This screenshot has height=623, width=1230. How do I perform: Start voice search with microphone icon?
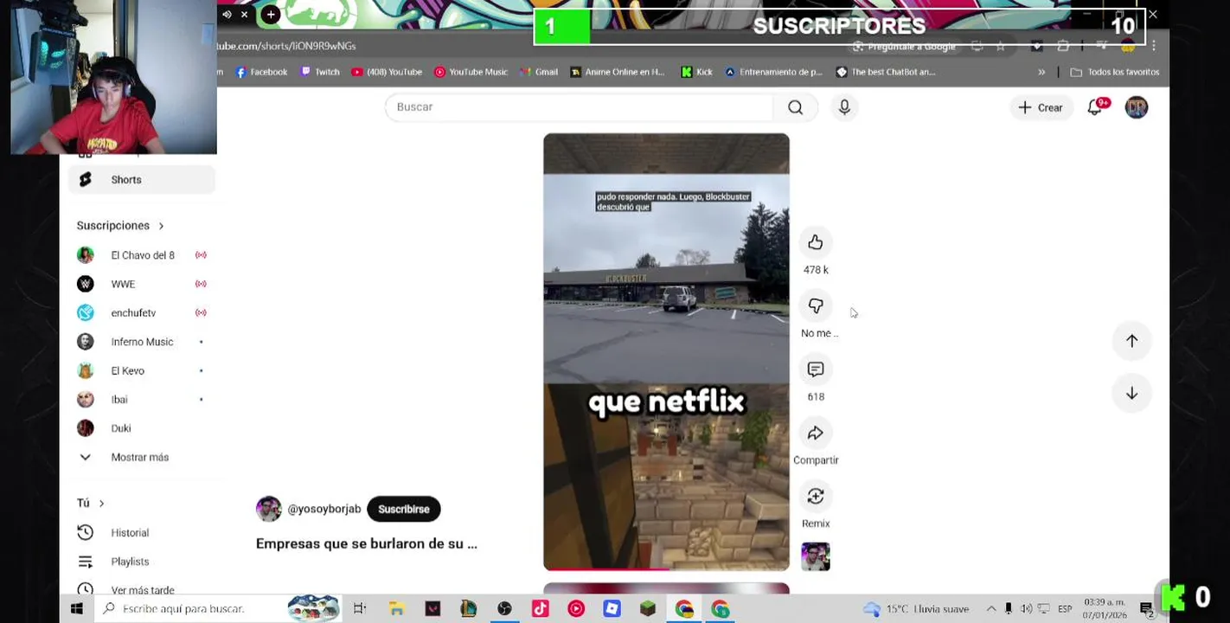(844, 107)
